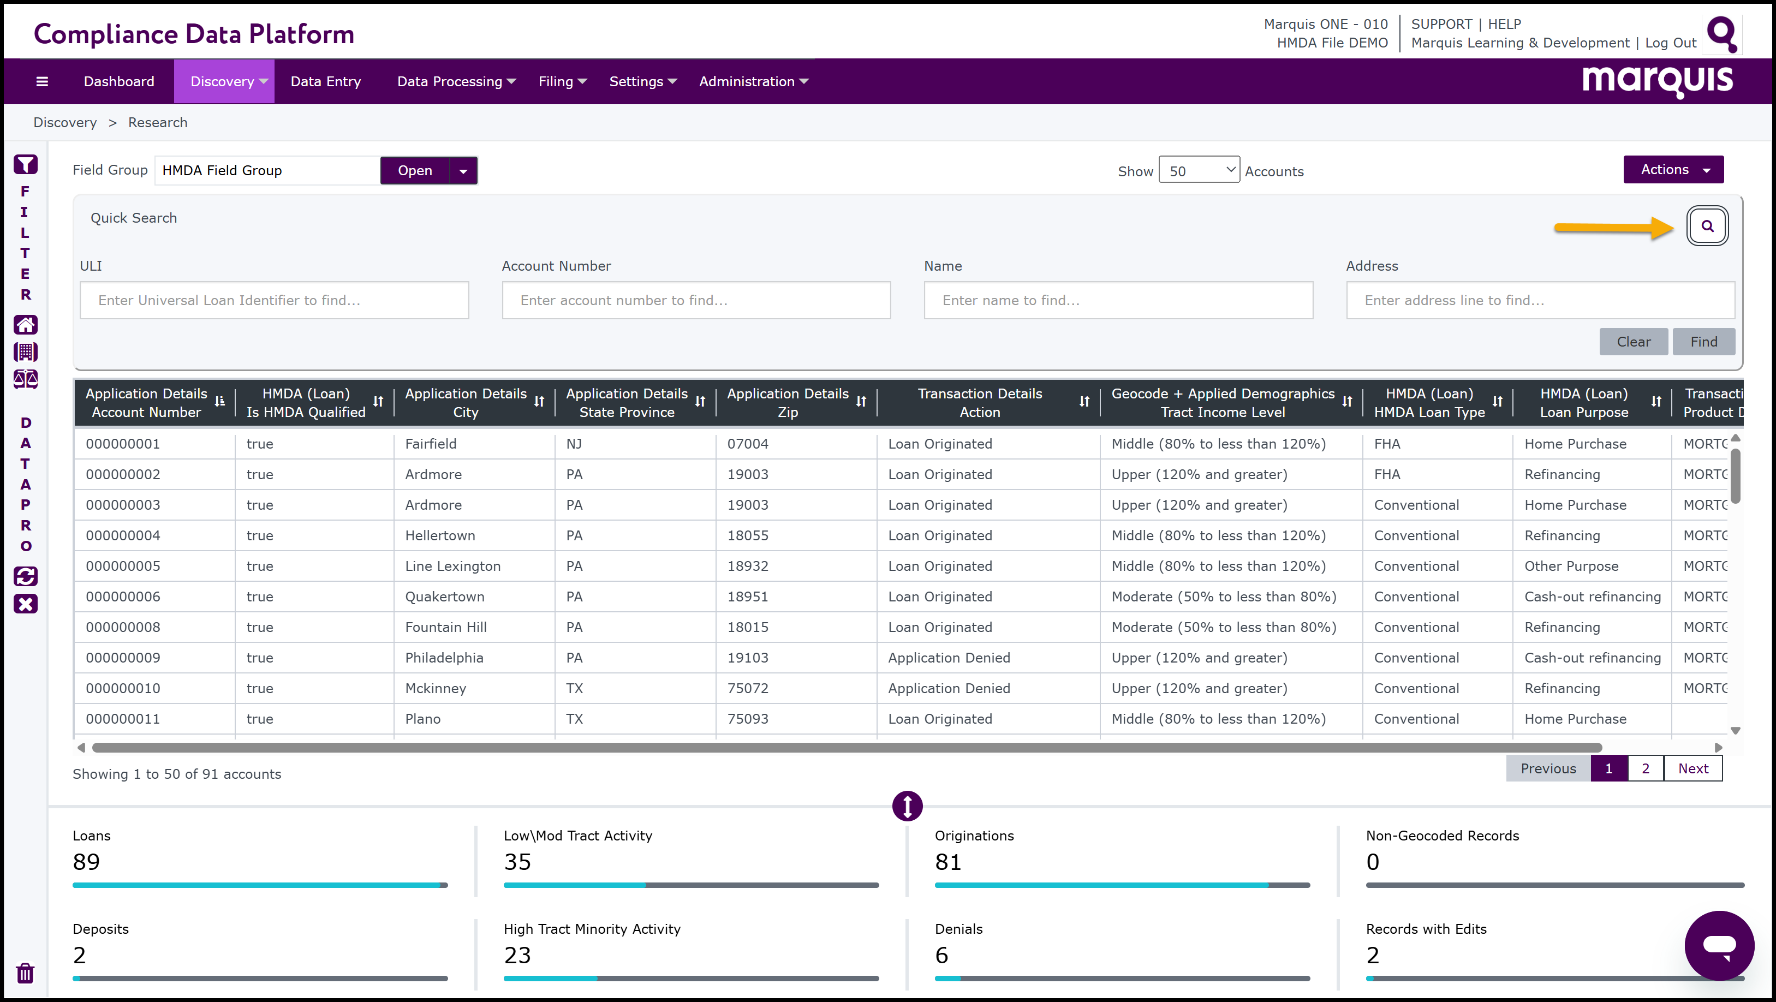Open the Show accounts count dropdown
This screenshot has height=1002, width=1776.
[1198, 170]
